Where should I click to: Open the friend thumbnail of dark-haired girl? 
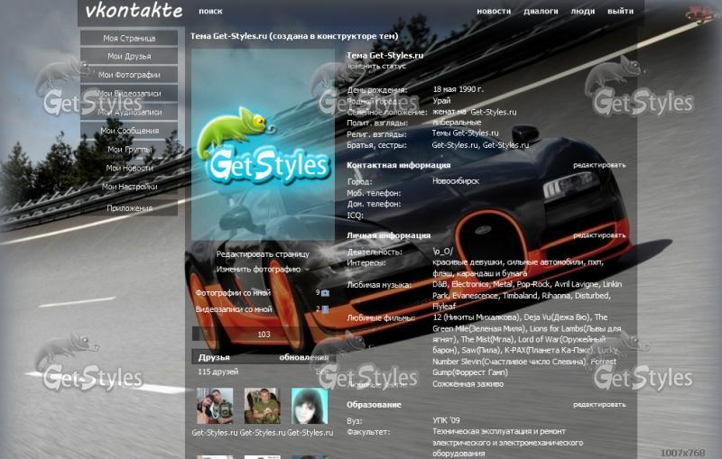(x=310, y=406)
